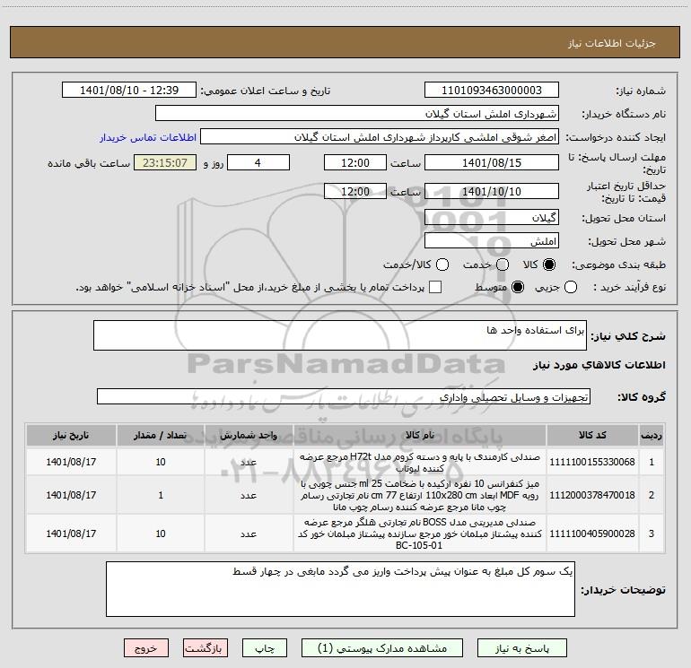Click the شماره نیاز field 1101093463000003

[492, 90]
